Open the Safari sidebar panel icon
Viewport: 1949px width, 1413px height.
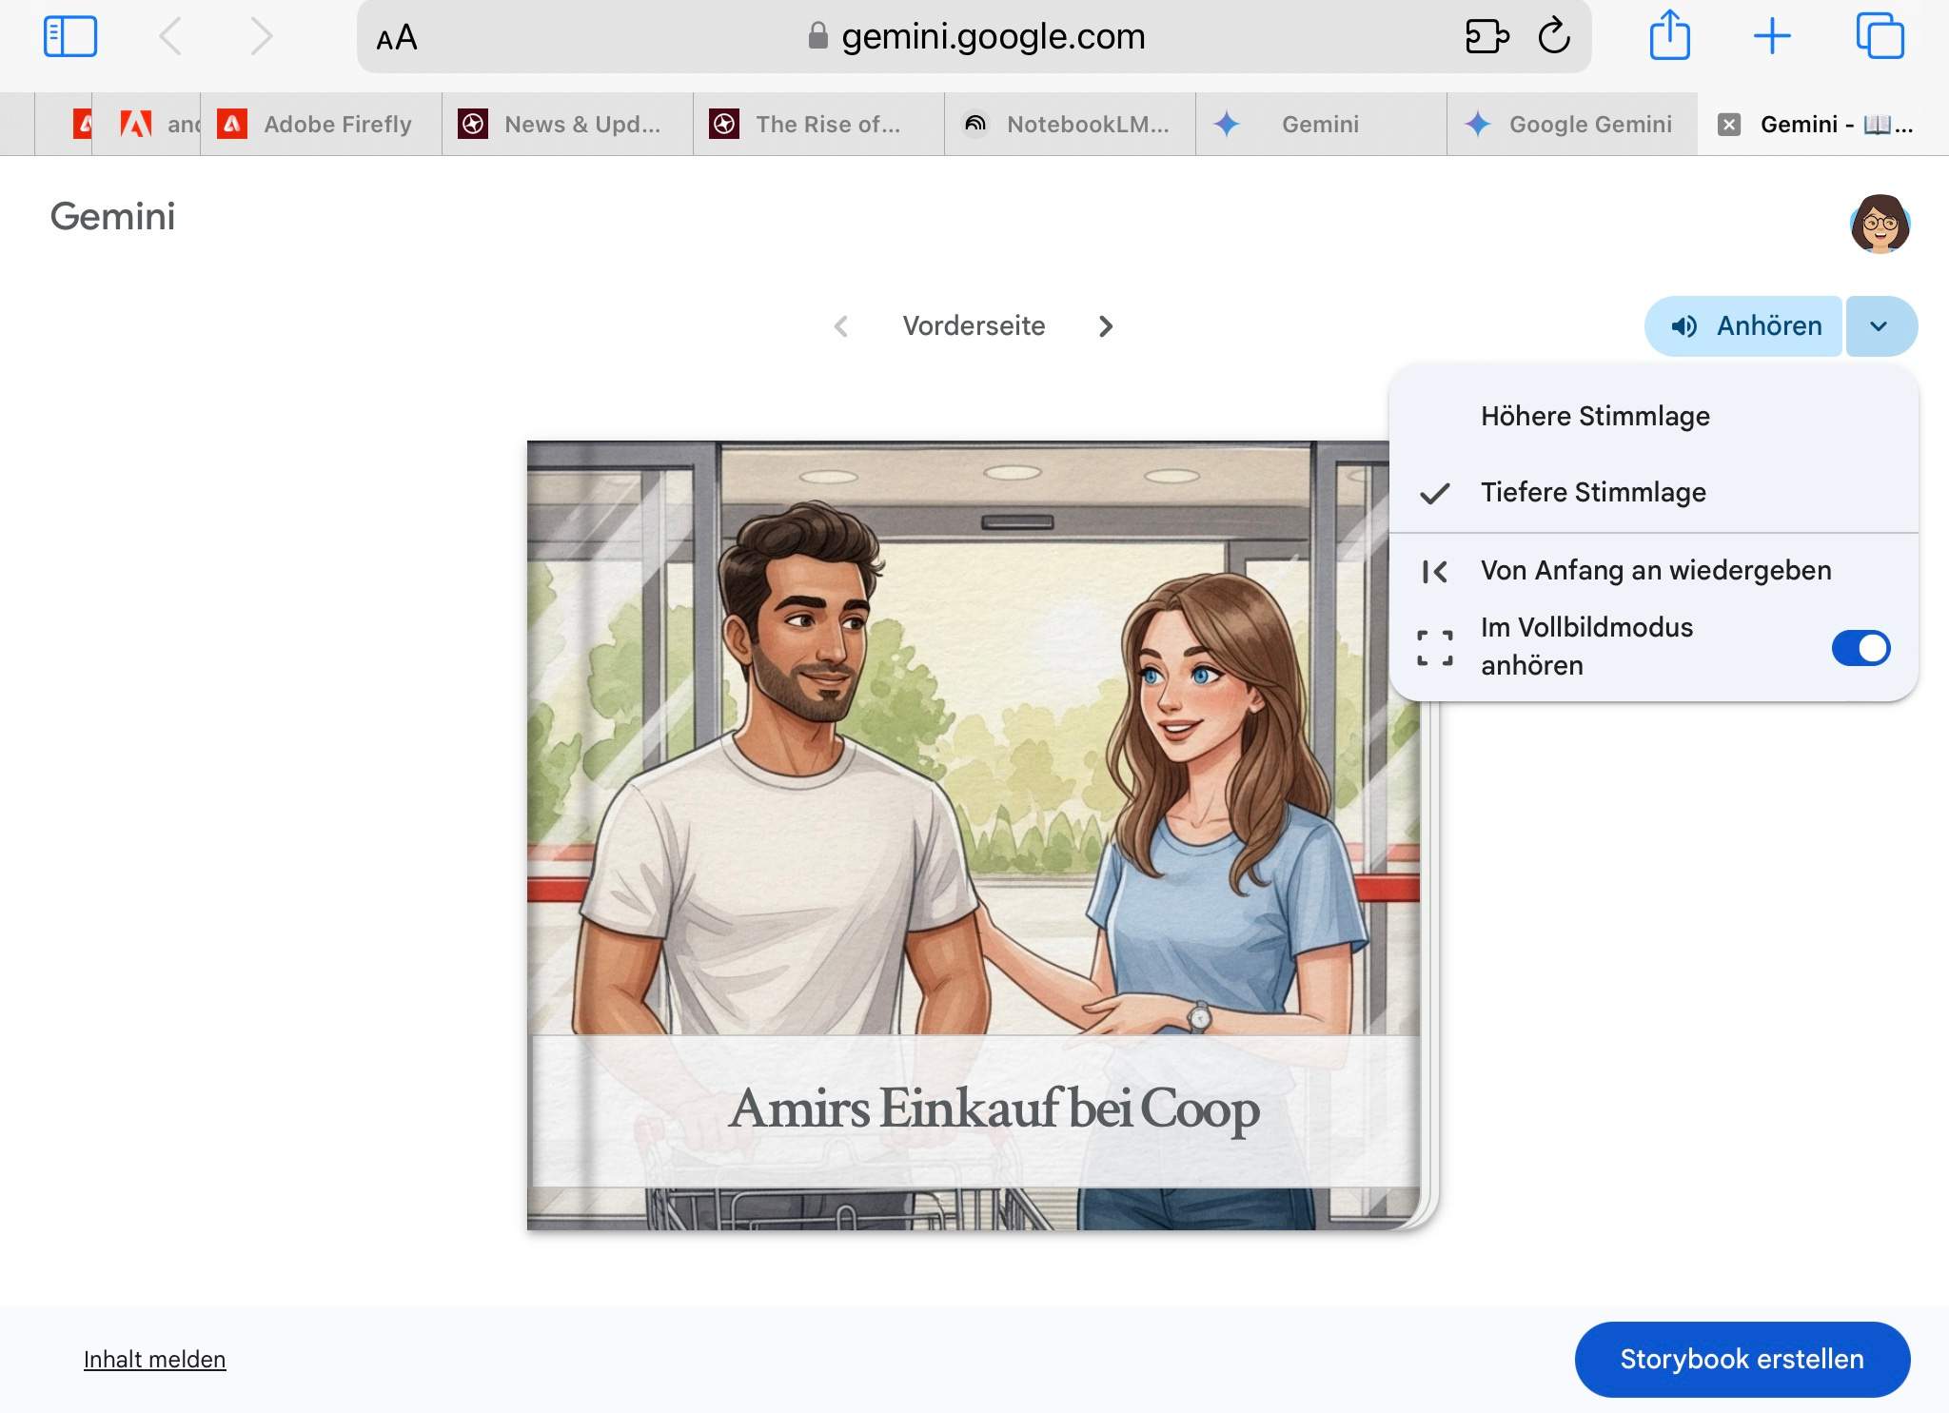click(70, 37)
